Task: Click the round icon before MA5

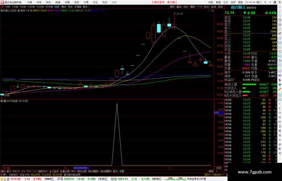Action: point(19,11)
